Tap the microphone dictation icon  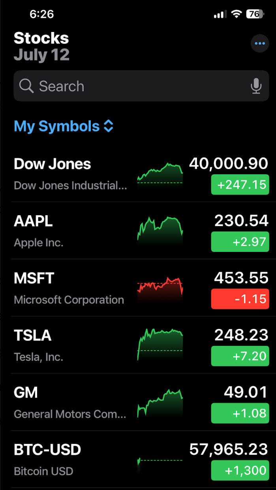pyautogui.click(x=256, y=86)
